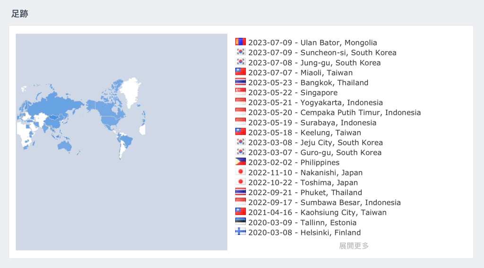Click the Philippines flag icon

click(x=241, y=162)
